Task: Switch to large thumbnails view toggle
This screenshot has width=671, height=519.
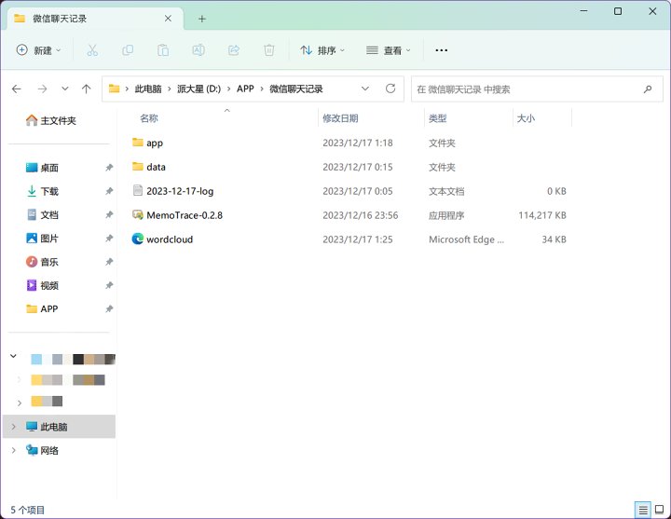Action: point(659,510)
